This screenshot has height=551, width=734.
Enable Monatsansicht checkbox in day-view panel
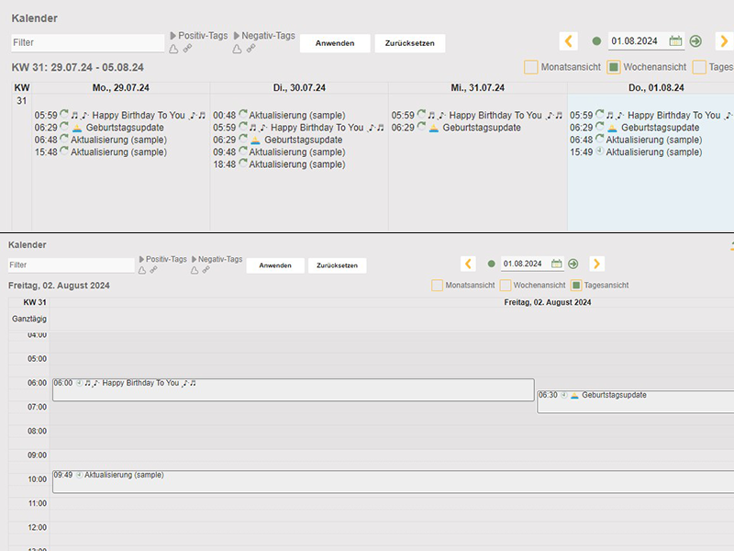(437, 286)
